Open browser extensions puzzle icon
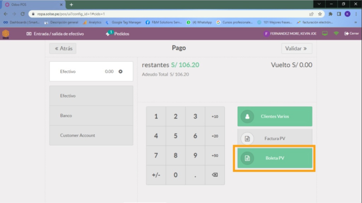Viewport: 362px width, 203px height. pyautogui.click(x=331, y=14)
